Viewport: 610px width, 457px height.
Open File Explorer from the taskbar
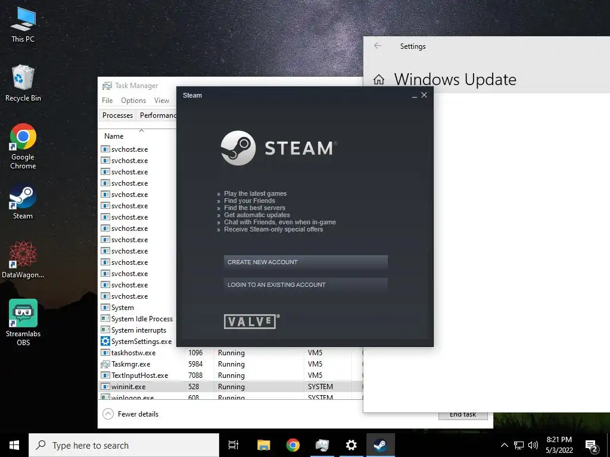263,445
